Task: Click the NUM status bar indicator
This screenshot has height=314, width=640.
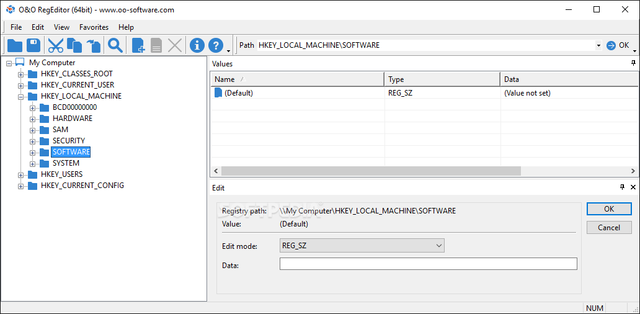Action: (x=594, y=308)
